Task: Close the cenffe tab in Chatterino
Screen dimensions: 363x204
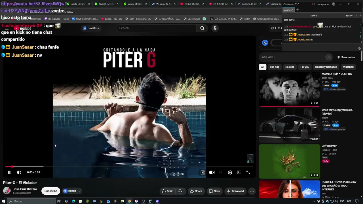Action: (292, 10)
